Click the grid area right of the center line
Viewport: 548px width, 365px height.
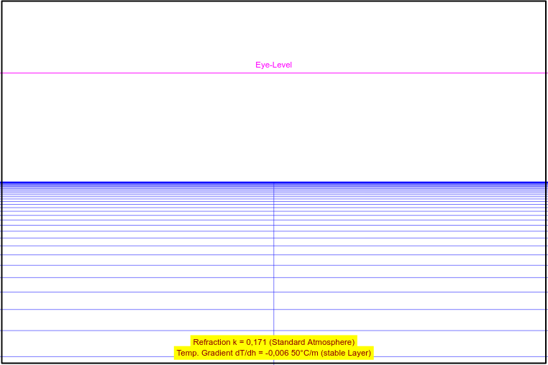[x=410, y=273]
